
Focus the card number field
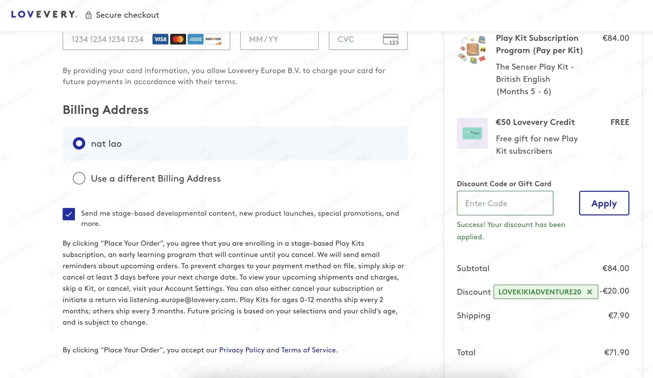[x=146, y=39]
